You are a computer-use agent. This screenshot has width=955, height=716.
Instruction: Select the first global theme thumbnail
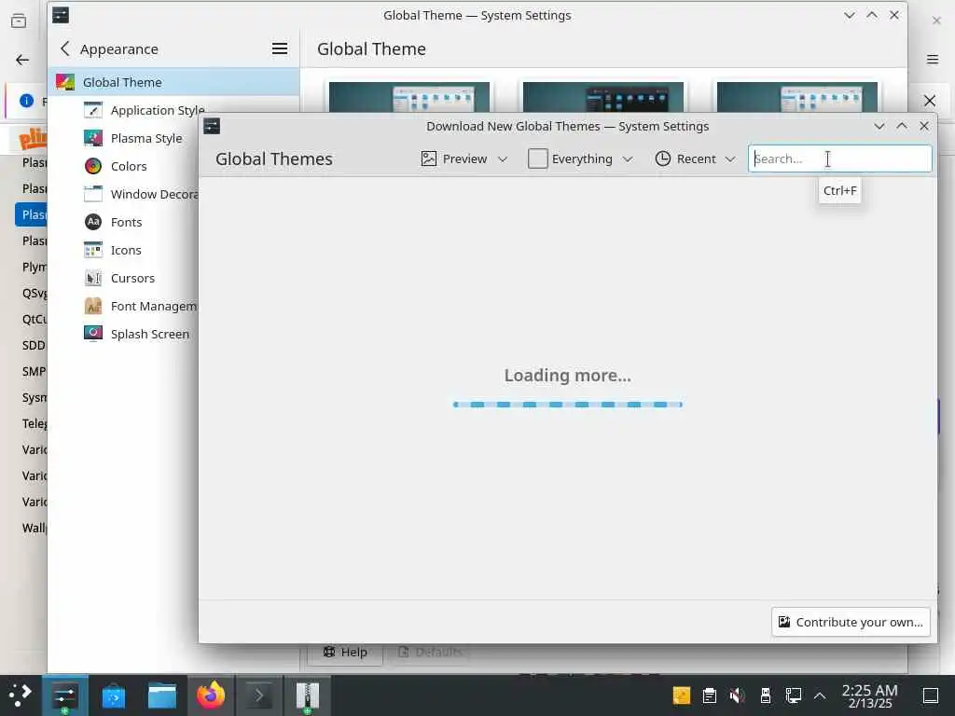pyautogui.click(x=408, y=97)
